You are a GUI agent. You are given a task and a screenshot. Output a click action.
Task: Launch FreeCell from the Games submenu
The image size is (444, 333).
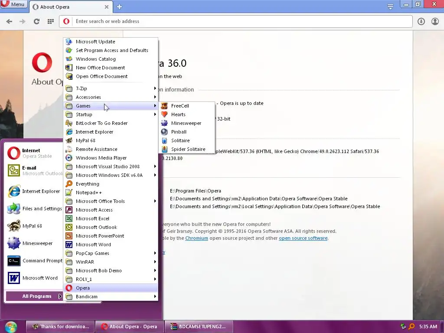pyautogui.click(x=187, y=106)
